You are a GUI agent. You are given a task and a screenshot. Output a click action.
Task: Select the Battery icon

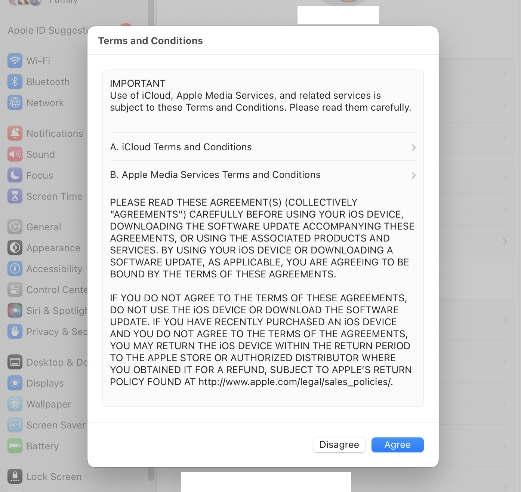click(x=15, y=446)
